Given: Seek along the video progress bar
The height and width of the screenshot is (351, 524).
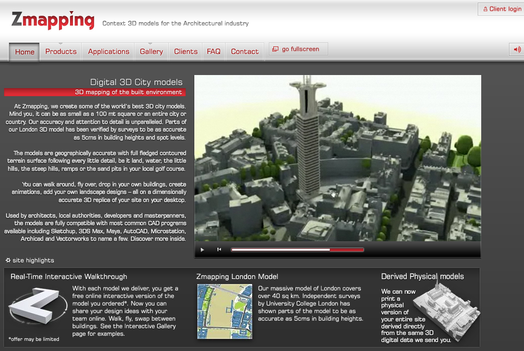Looking at the screenshot, I should [297, 250].
